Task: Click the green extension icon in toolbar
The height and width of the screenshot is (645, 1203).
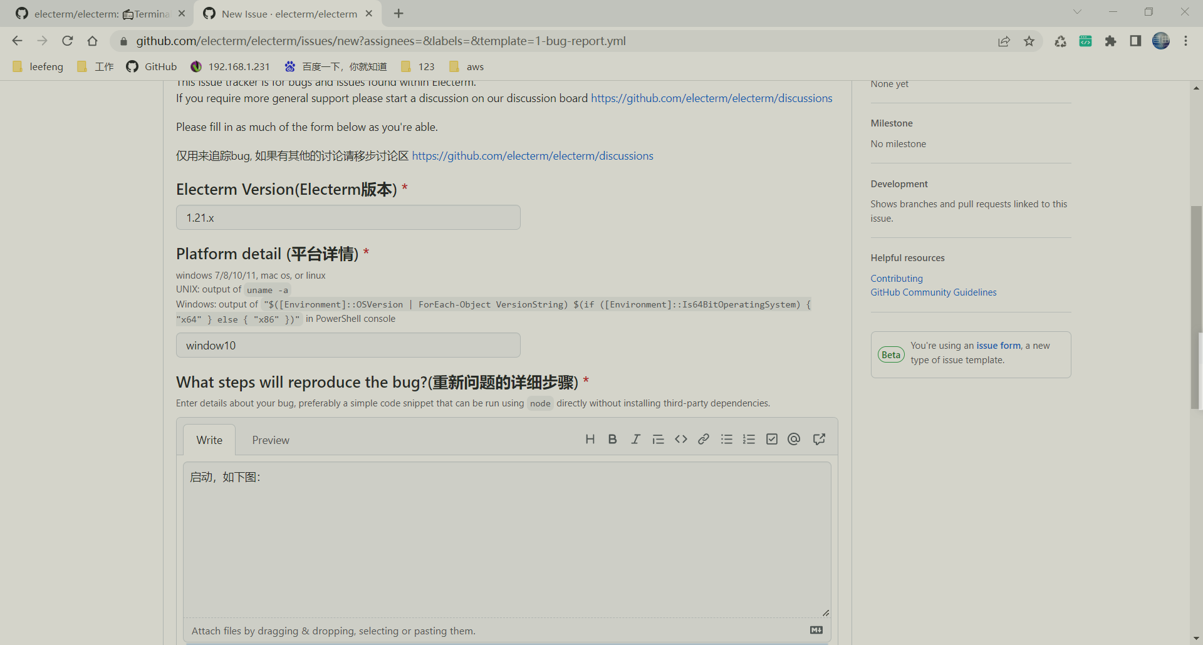Action: point(1086,41)
